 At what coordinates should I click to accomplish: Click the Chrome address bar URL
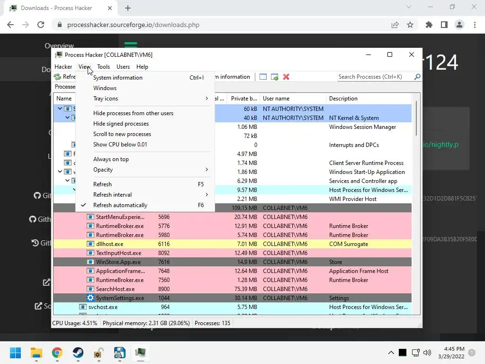click(x=133, y=25)
